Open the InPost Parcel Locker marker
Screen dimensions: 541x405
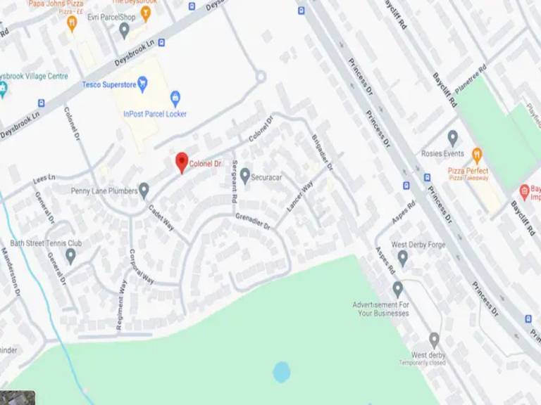point(175,99)
